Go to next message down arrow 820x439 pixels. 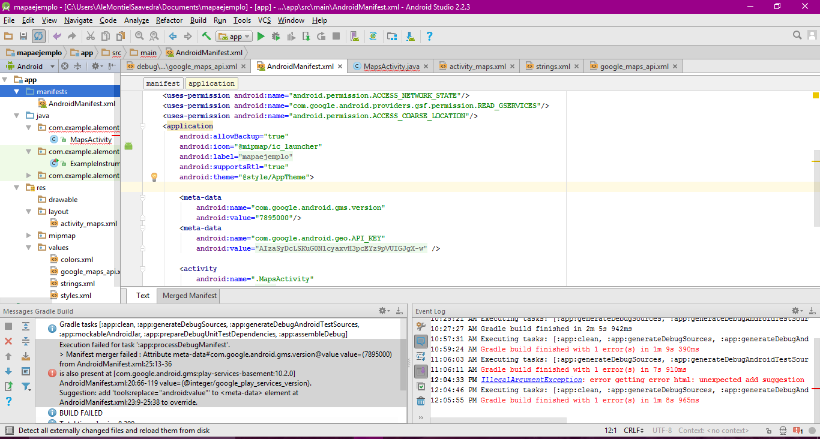(8, 371)
